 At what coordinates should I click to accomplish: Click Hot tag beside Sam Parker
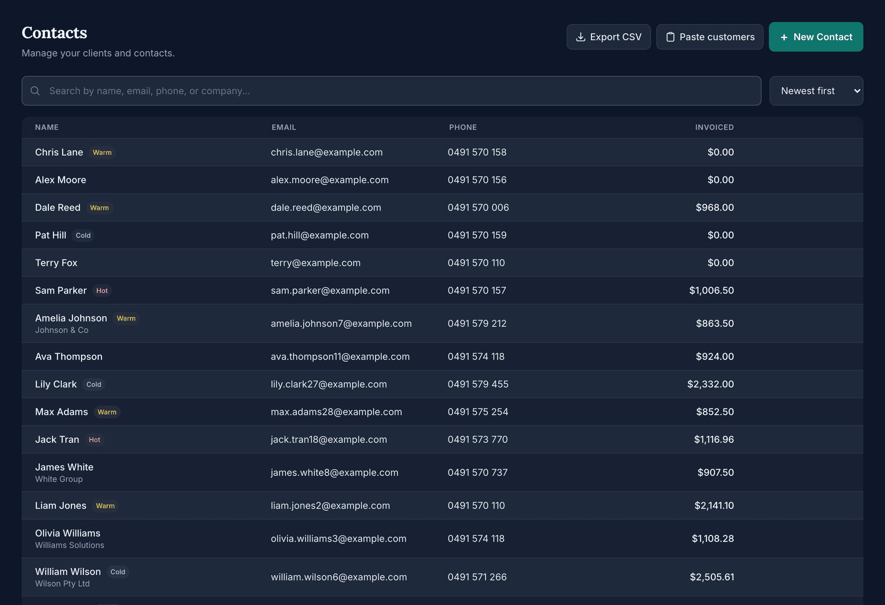click(102, 291)
